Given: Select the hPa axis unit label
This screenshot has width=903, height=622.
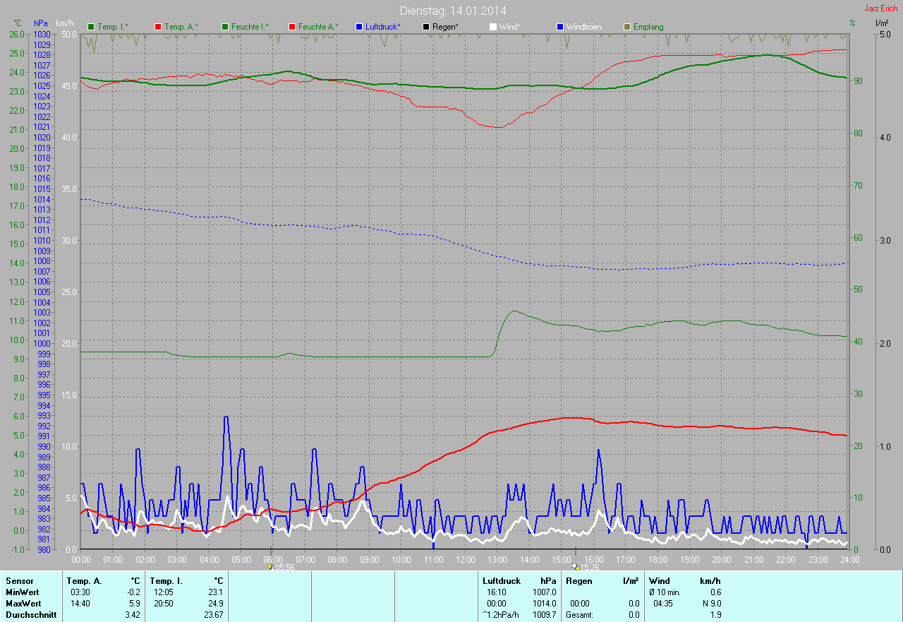Looking at the screenshot, I should point(41,23).
